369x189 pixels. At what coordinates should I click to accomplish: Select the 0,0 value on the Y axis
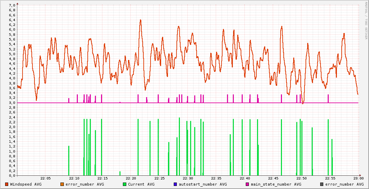(x=12, y=176)
